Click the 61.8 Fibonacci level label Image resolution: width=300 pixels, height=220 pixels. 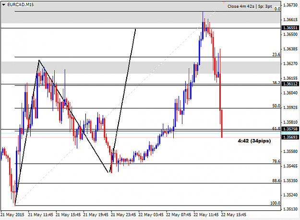pos(276,129)
